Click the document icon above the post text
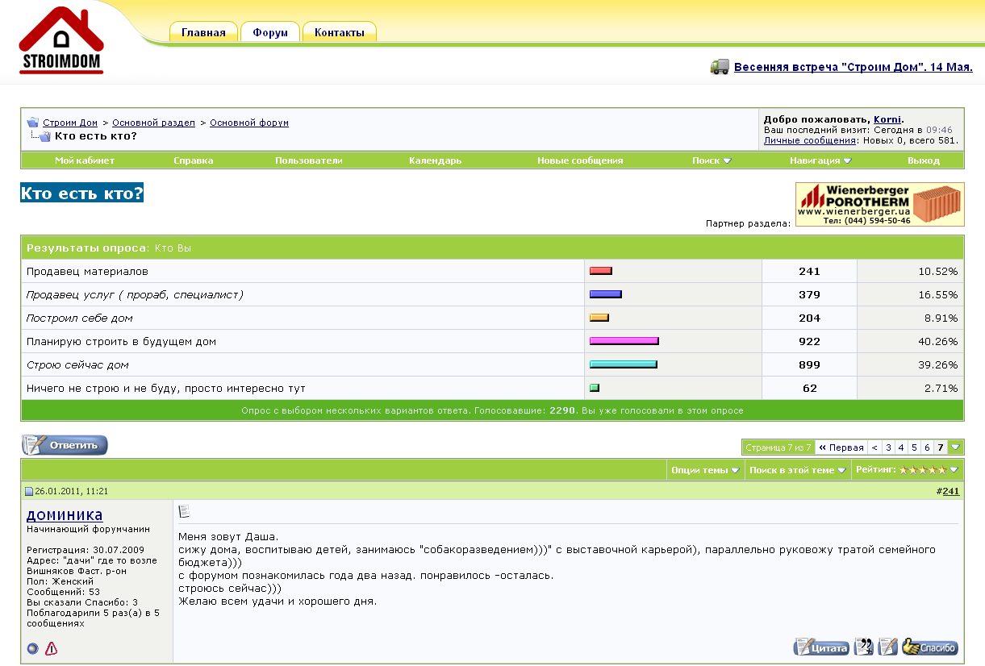 [x=184, y=511]
